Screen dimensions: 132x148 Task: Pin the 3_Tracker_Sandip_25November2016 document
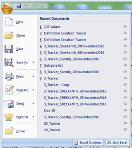coord(125,117)
